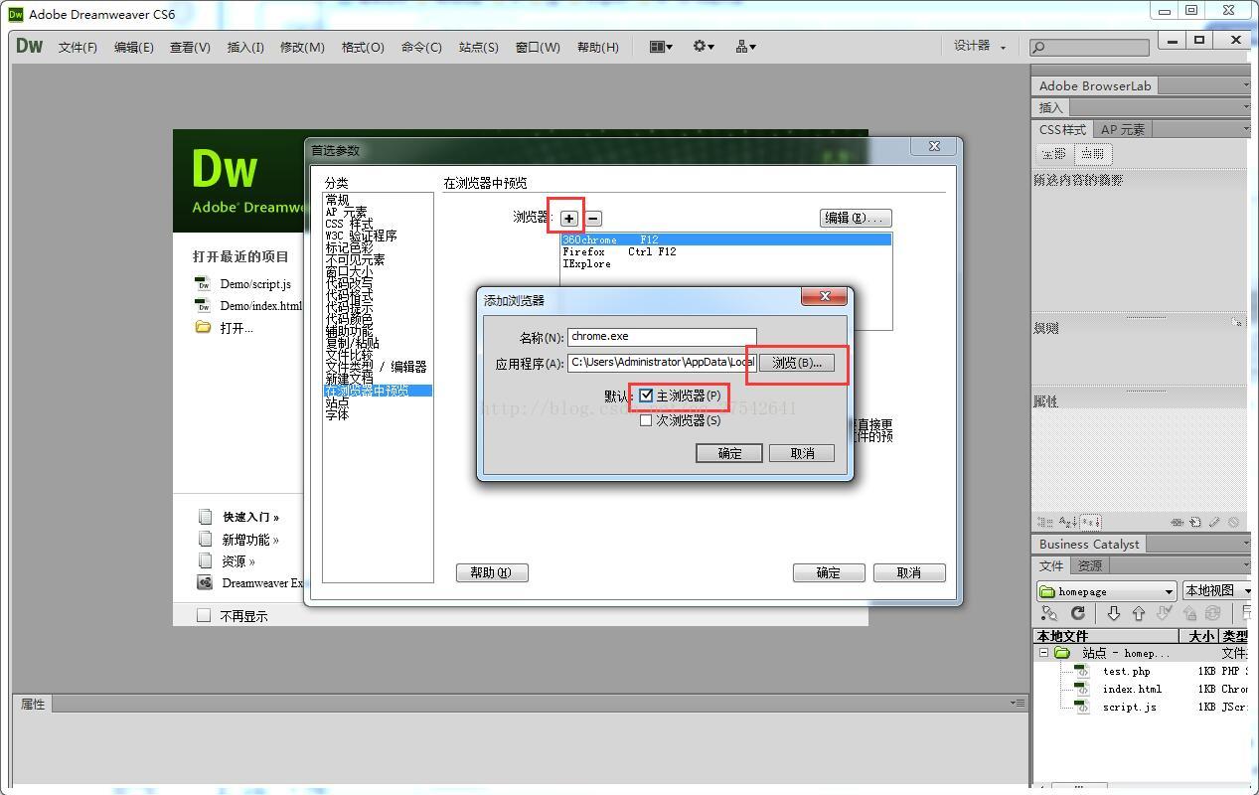The width and height of the screenshot is (1259, 795).
Task: Open the 属性 panel options menu
Action: 1017,703
